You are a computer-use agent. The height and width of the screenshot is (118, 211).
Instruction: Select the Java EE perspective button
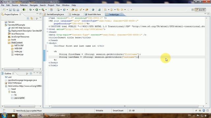pyautogui.click(x=200, y=10)
